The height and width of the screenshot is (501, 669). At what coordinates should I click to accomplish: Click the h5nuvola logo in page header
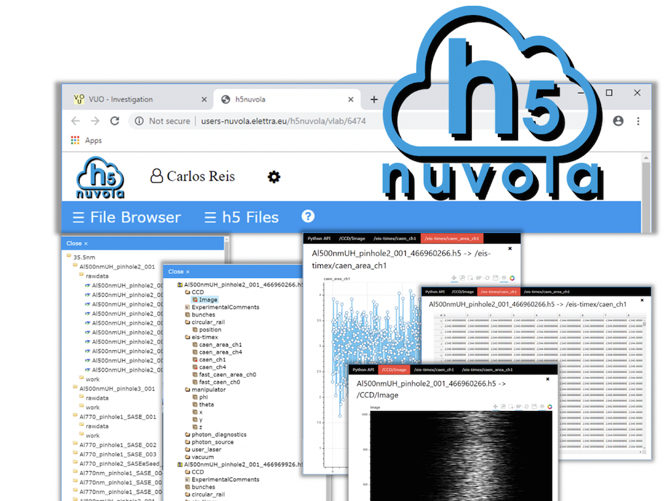click(x=101, y=177)
